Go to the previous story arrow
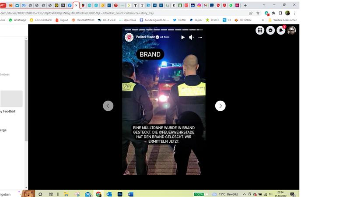Viewport: 350px width, 197px height. coord(108,106)
